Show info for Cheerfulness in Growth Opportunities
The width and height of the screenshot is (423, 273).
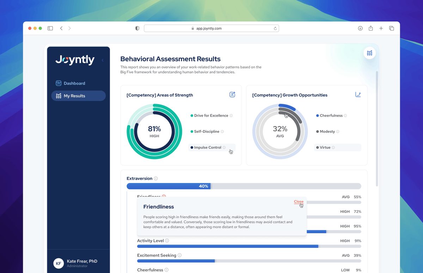(345, 116)
